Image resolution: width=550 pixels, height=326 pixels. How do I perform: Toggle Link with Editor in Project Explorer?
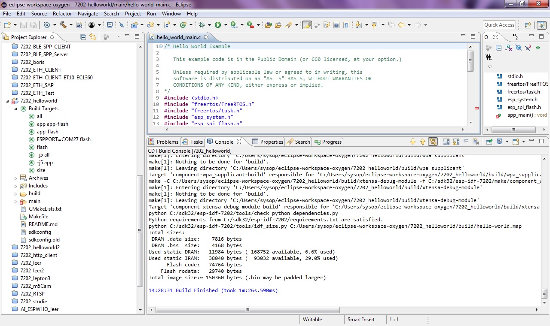pyautogui.click(x=92, y=37)
